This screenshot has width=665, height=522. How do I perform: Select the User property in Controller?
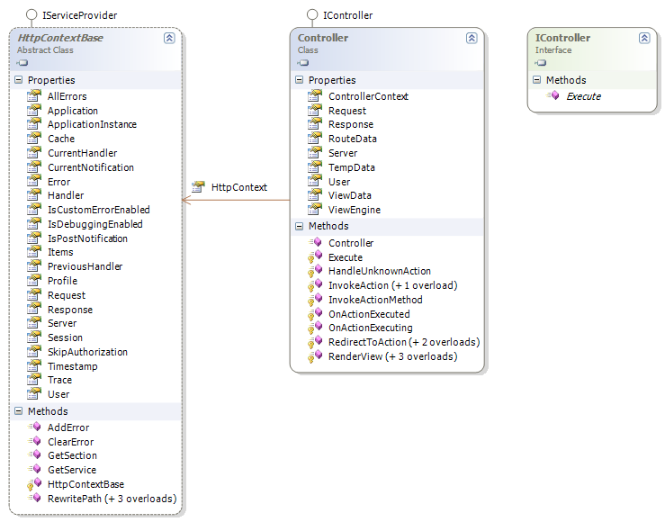[339, 182]
